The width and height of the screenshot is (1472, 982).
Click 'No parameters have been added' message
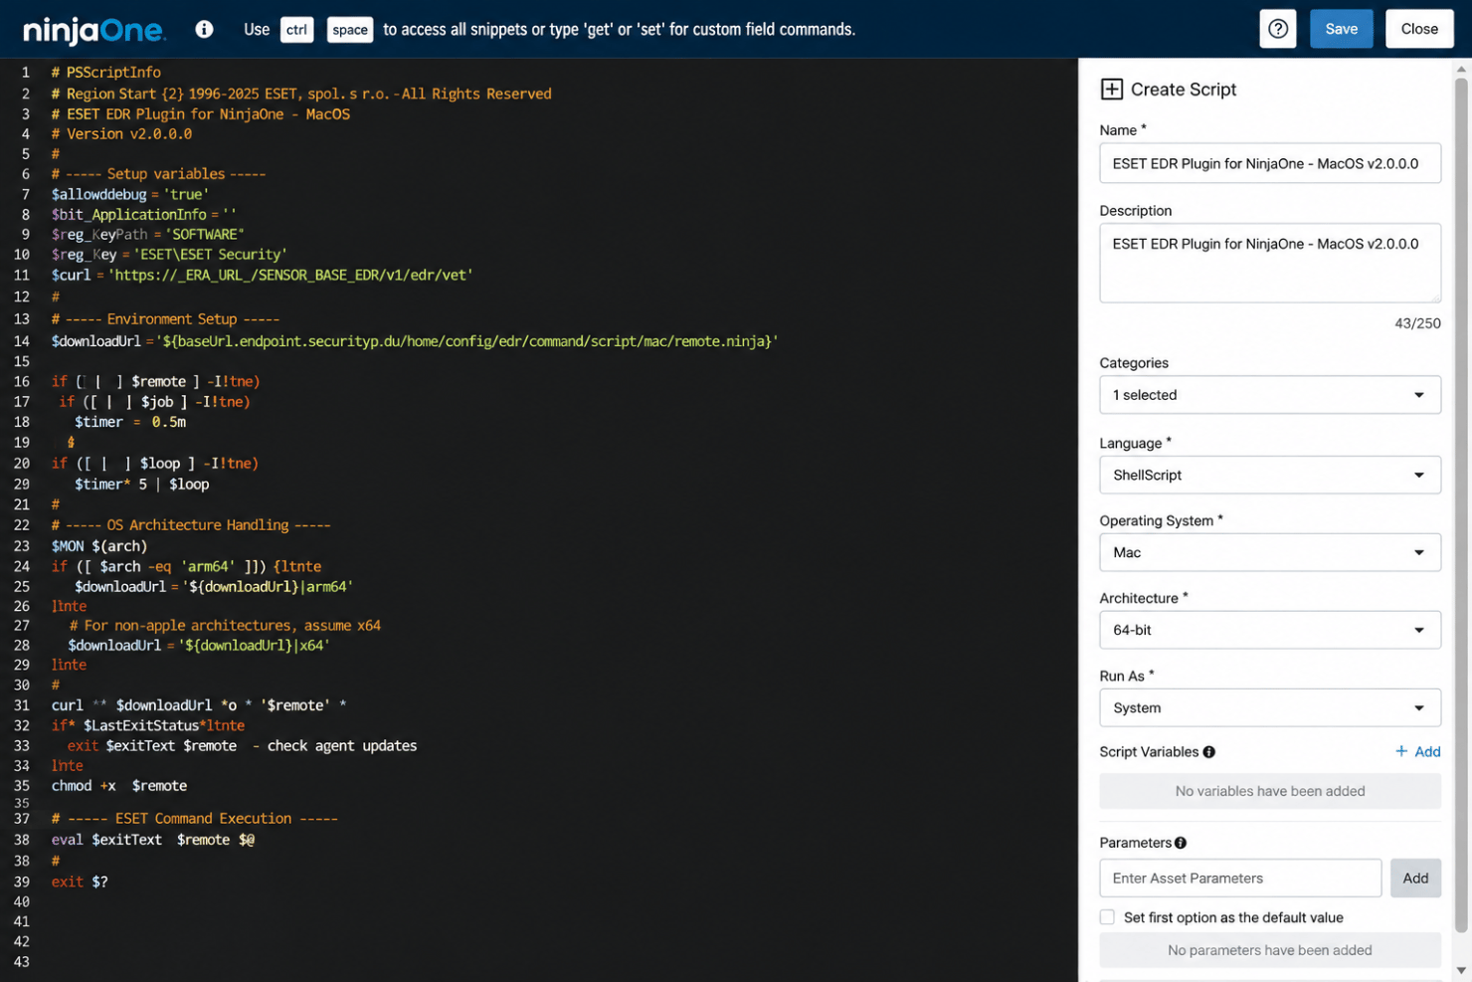[1270, 950]
